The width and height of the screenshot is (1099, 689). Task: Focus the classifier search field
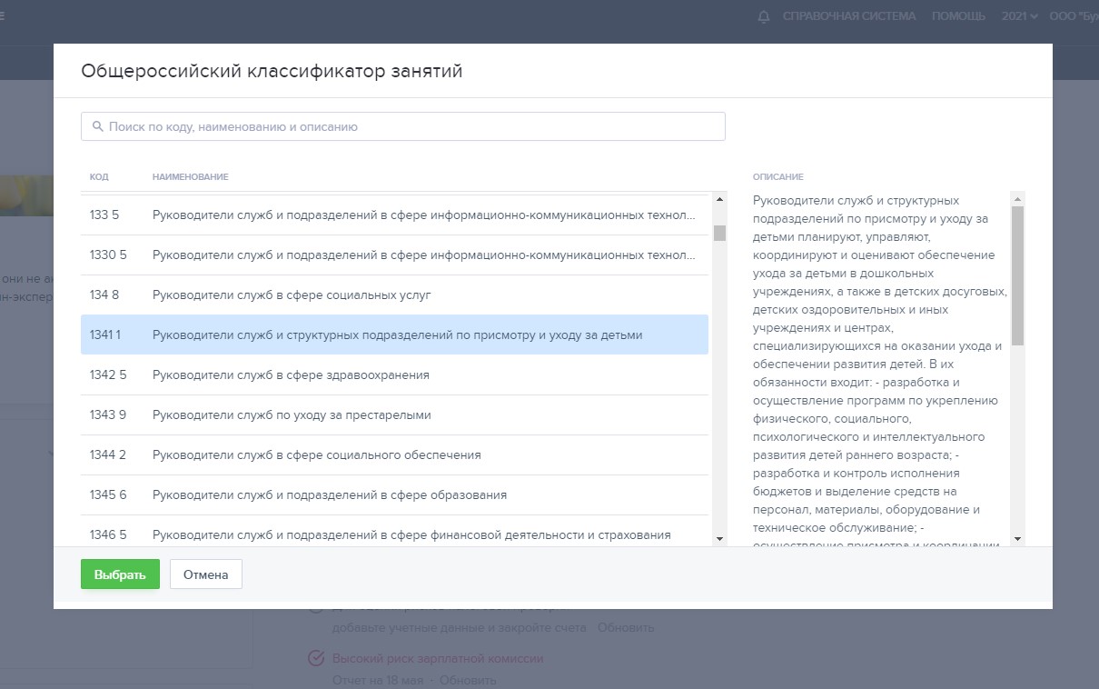click(x=409, y=127)
